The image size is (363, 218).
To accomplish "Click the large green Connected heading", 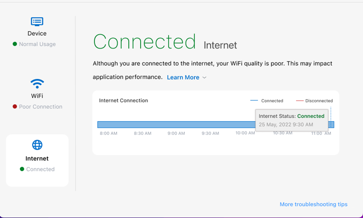I will click(x=144, y=42).
